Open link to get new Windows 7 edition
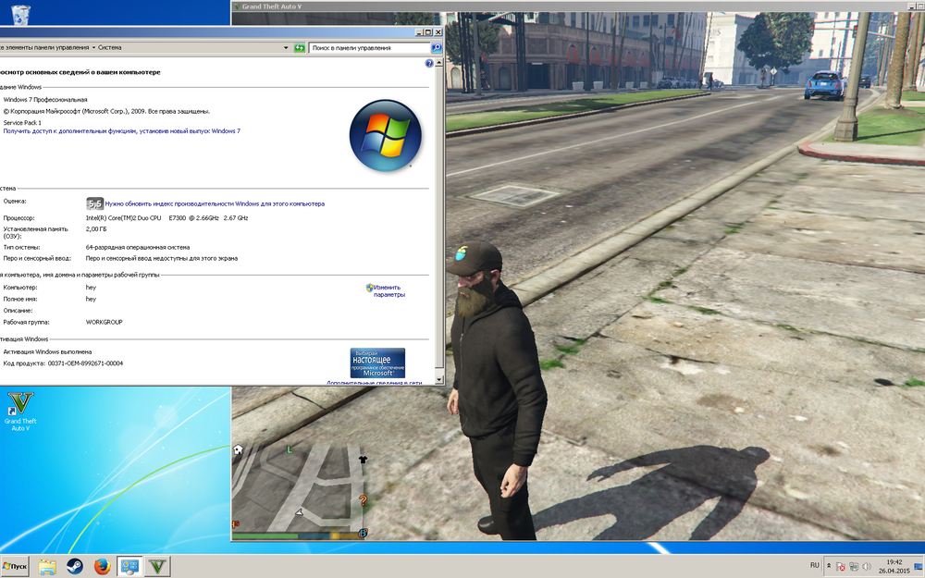Image resolution: width=925 pixels, height=578 pixels. [121, 131]
